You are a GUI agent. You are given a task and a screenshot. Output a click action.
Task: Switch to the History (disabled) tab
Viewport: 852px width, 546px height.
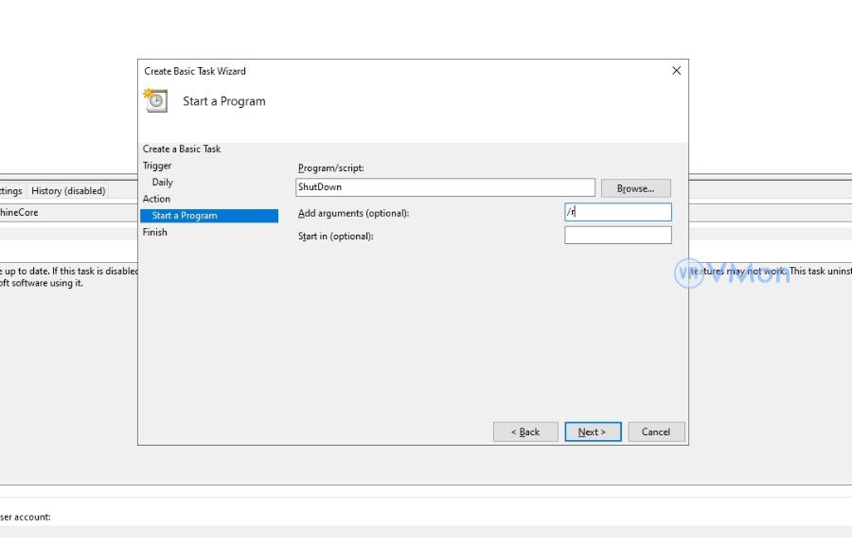(68, 190)
